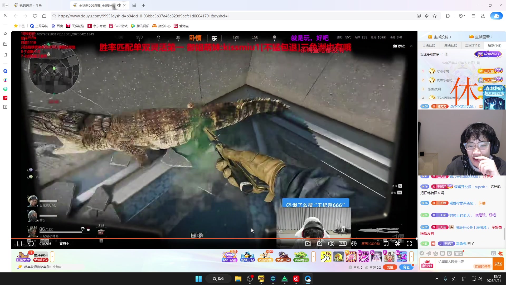Viewport: 506px width, 285px height.
Task: Click the Windows Start button
Action: [198, 279]
